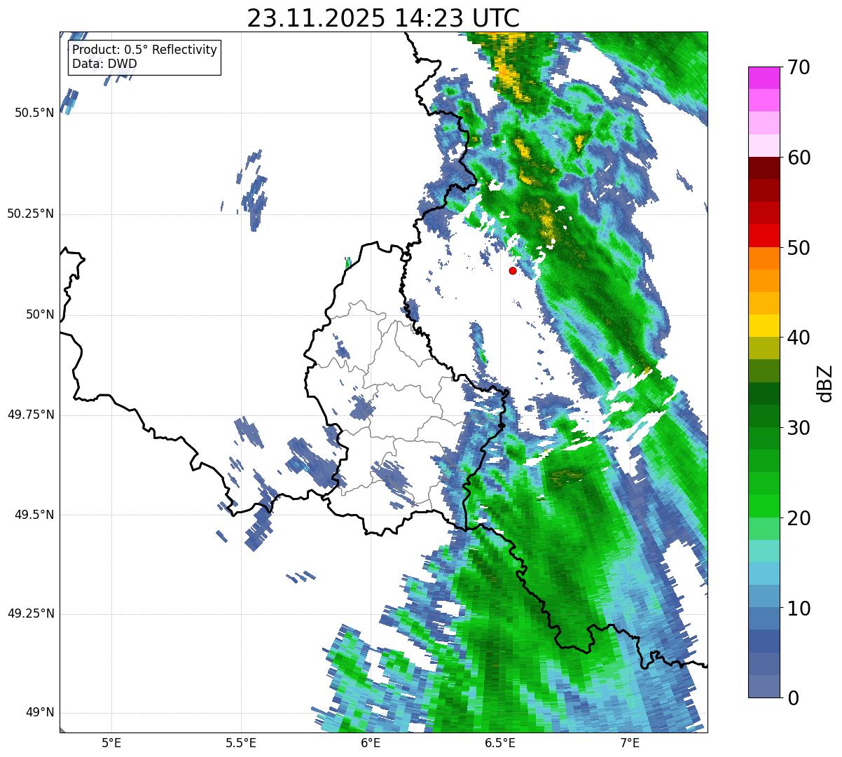Click the '6°E' longitude label
This screenshot has height=757, width=842.
(x=371, y=743)
